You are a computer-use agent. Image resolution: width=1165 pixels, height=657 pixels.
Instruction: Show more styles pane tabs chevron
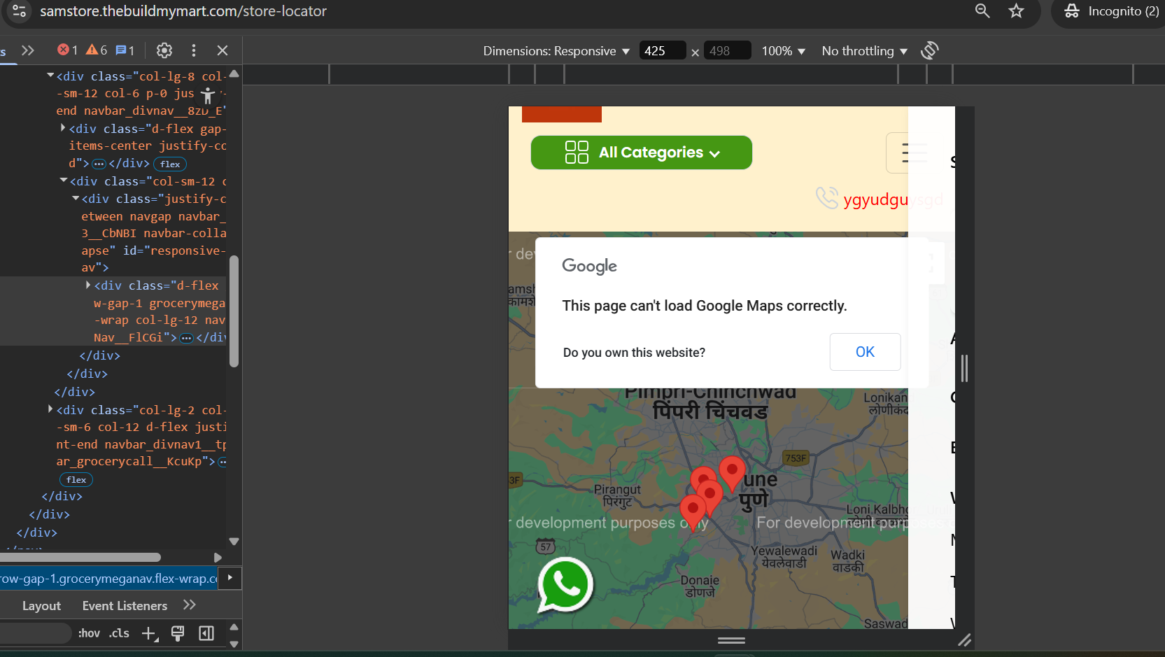click(x=190, y=605)
